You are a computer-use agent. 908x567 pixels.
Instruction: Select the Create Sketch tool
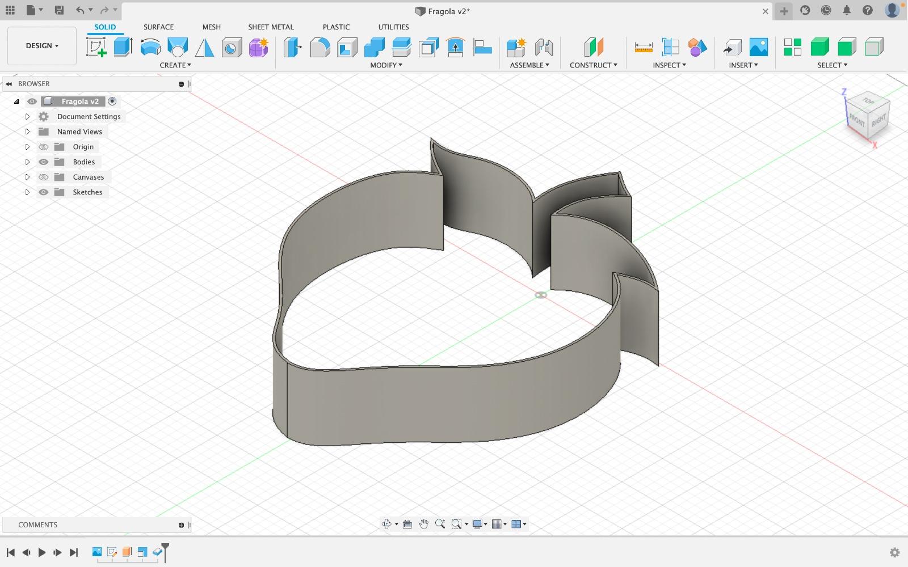pos(96,47)
